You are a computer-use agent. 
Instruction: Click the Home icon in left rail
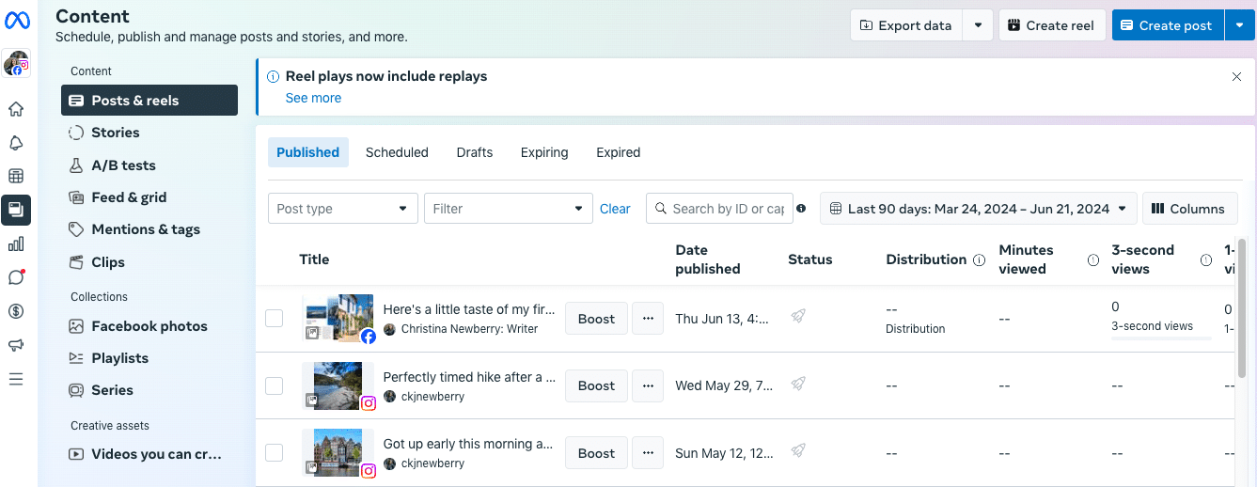pos(15,109)
